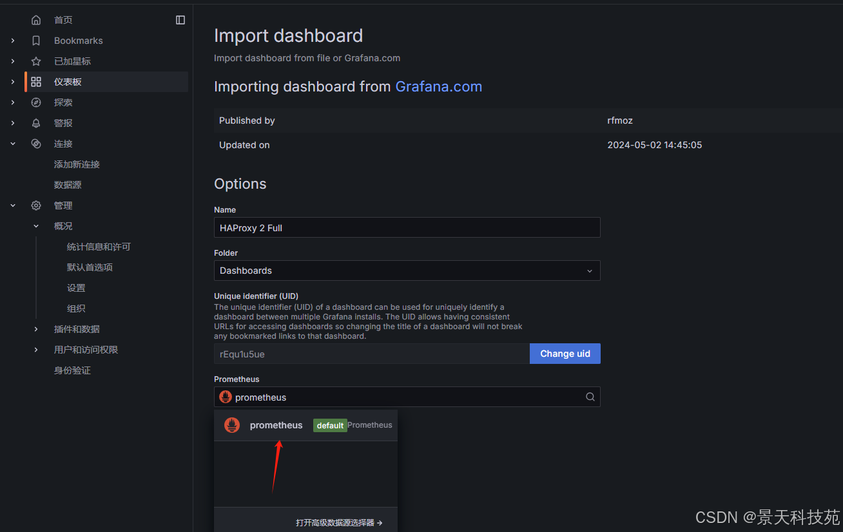Screen dimensions: 843x532
Task: Open the 设置 page
Action: click(76, 288)
